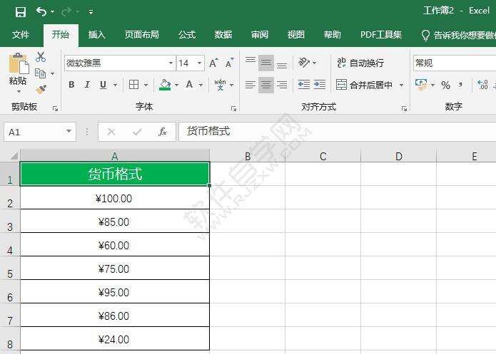This screenshot has width=496, height=354.
Task: Open the 字体 dialog launcher
Action: click(234, 109)
